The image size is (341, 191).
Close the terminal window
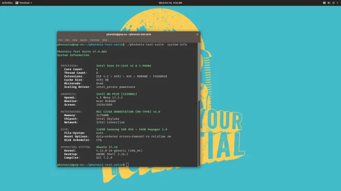tap(197, 35)
